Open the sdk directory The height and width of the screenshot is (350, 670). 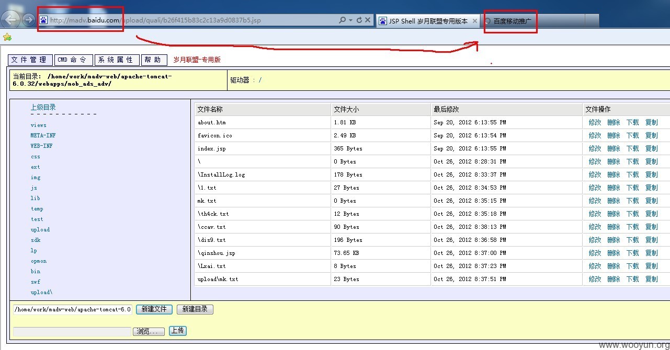pos(35,240)
